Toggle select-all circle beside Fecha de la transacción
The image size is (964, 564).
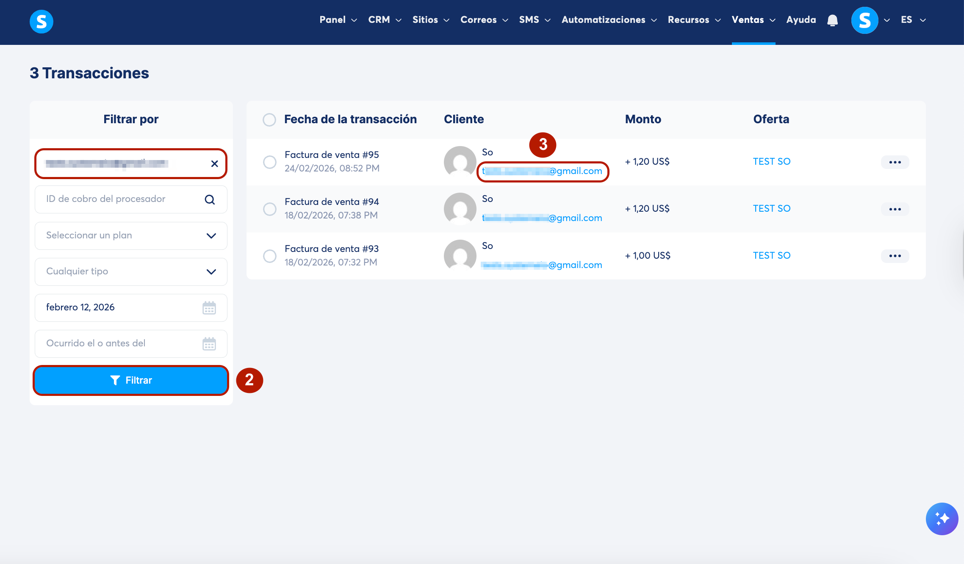click(269, 120)
